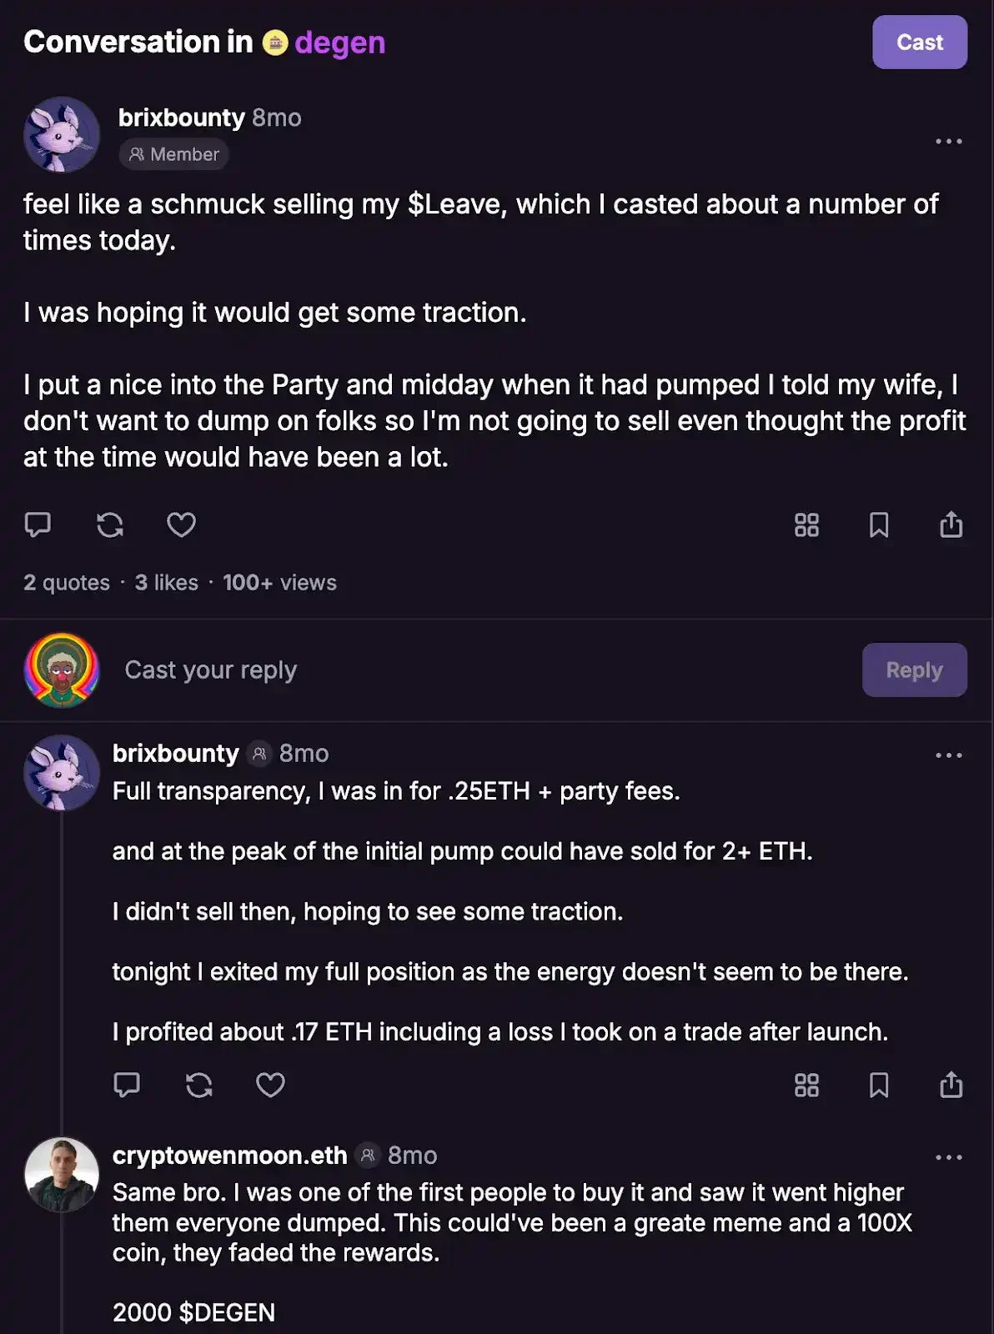Viewport: 994px width, 1334px height.
Task: Click the purple Cast button
Action: [919, 43]
